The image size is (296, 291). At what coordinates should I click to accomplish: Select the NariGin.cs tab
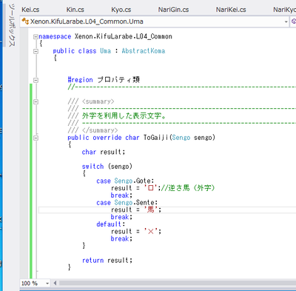173,10
